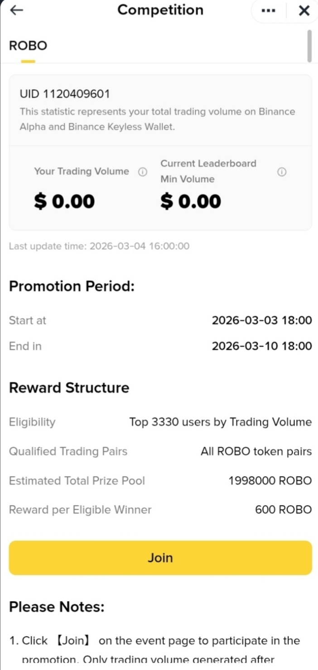Click the Start at date value
This screenshot has height=670, width=318.
[262, 321]
